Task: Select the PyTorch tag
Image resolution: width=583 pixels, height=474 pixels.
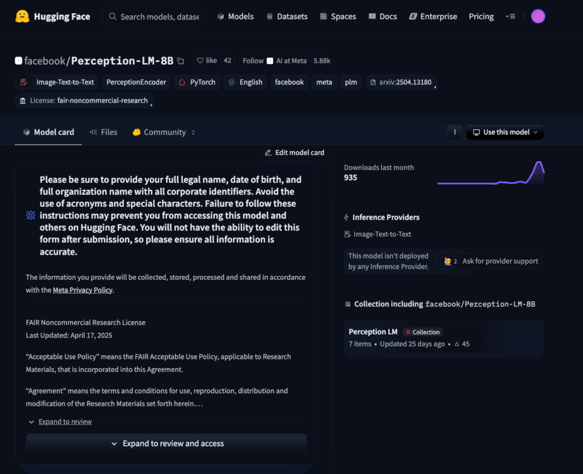Action: tap(197, 82)
